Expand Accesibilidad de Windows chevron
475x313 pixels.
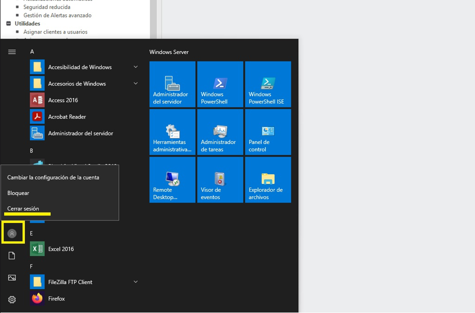pyautogui.click(x=136, y=67)
